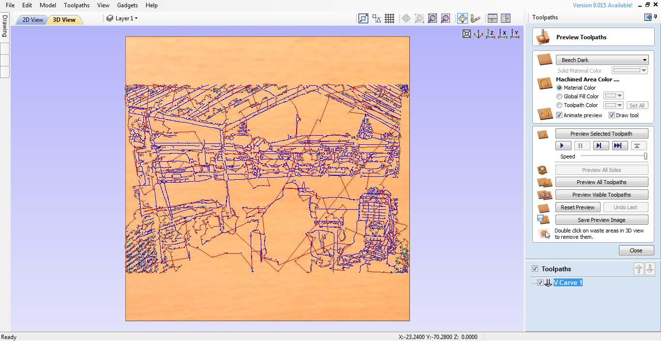This screenshot has width=661, height=341.
Task: Click the V-Carve tool icon beside V-Carve 1
Action: 548,283
